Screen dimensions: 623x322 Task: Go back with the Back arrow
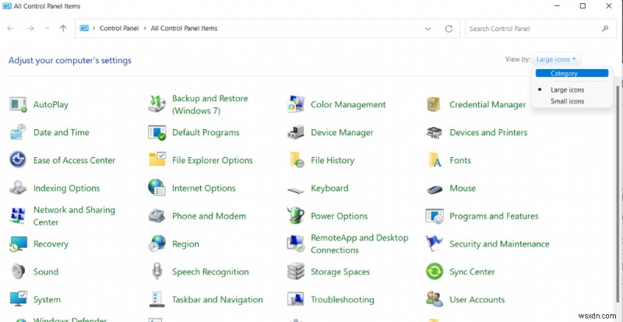pos(11,28)
